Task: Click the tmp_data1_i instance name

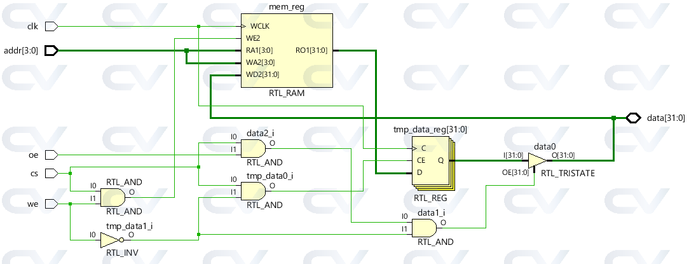Action: 129,226
